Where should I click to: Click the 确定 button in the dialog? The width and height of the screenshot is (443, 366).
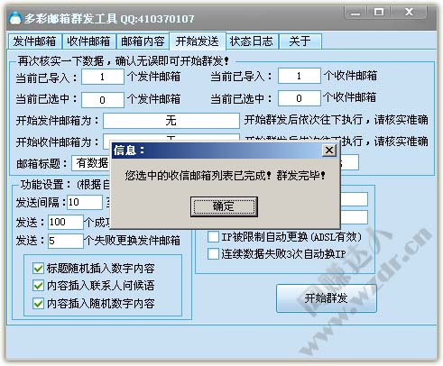pos(224,206)
